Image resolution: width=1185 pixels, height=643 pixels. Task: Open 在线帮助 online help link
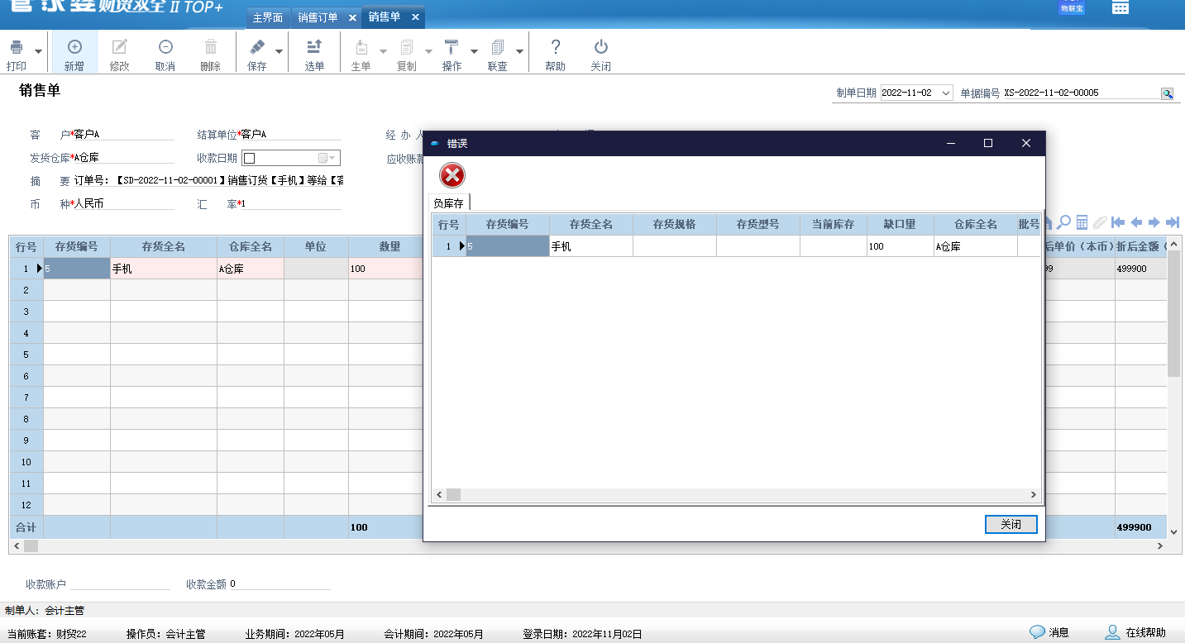(x=1136, y=632)
